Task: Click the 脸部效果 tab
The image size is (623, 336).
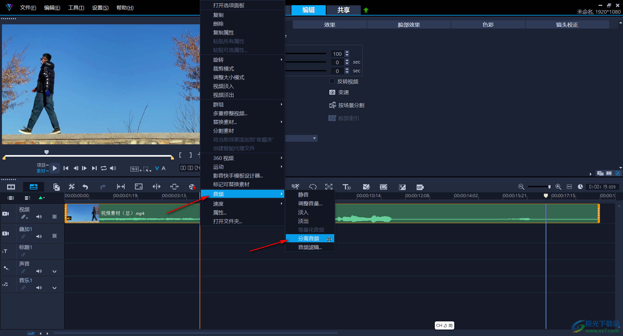Action: click(x=409, y=25)
